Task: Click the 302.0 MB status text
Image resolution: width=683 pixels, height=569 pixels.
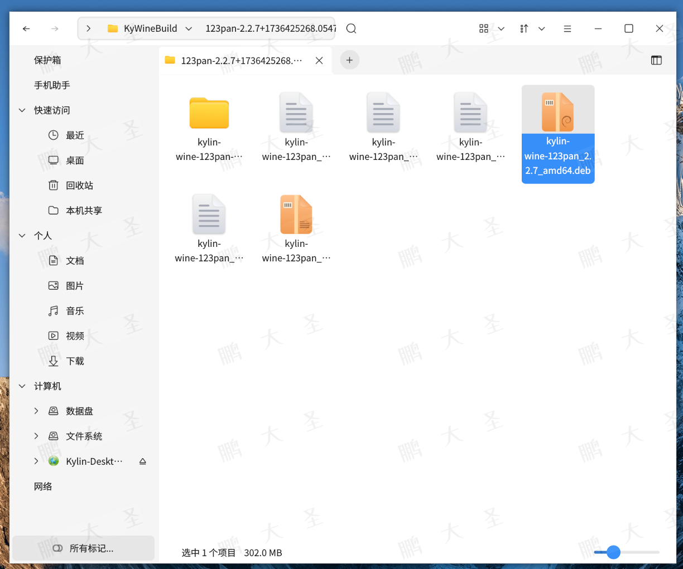Action: pyautogui.click(x=263, y=553)
